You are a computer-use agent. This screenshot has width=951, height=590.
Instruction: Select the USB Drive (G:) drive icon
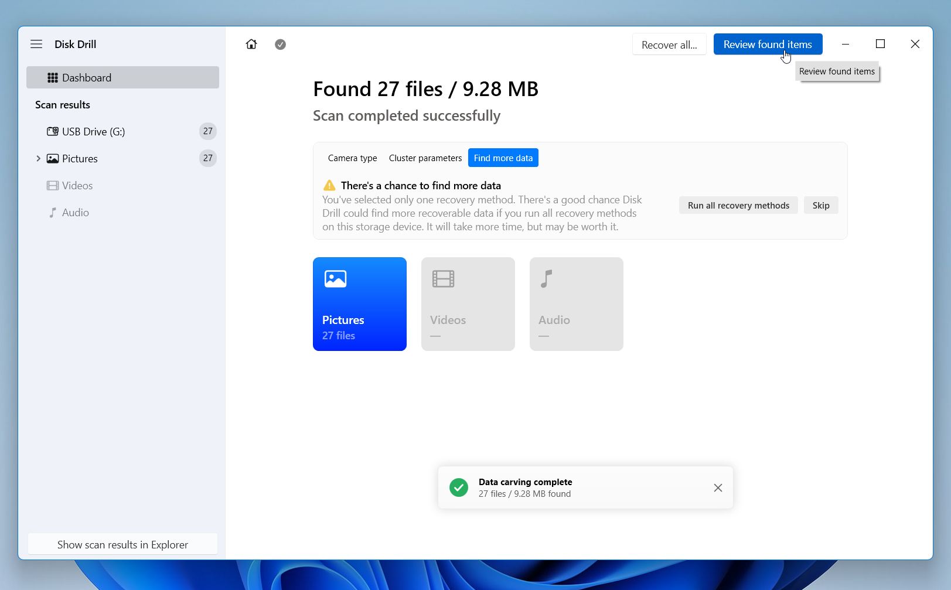(x=53, y=131)
